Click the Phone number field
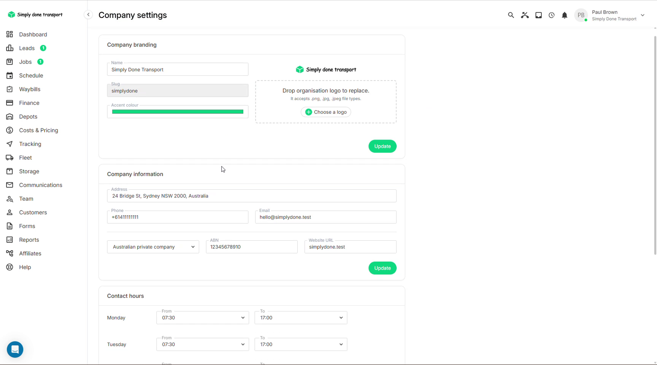This screenshot has height=365, width=657. click(178, 217)
